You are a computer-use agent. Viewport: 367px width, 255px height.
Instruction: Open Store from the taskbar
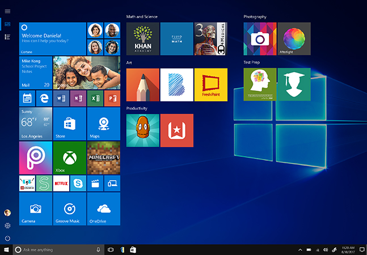[x=133, y=250]
